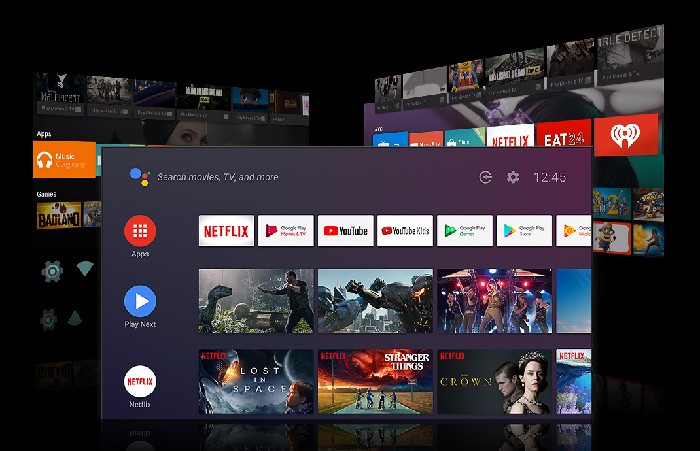Open Google Play Store tile
This screenshot has width=700, height=451.
point(525,231)
